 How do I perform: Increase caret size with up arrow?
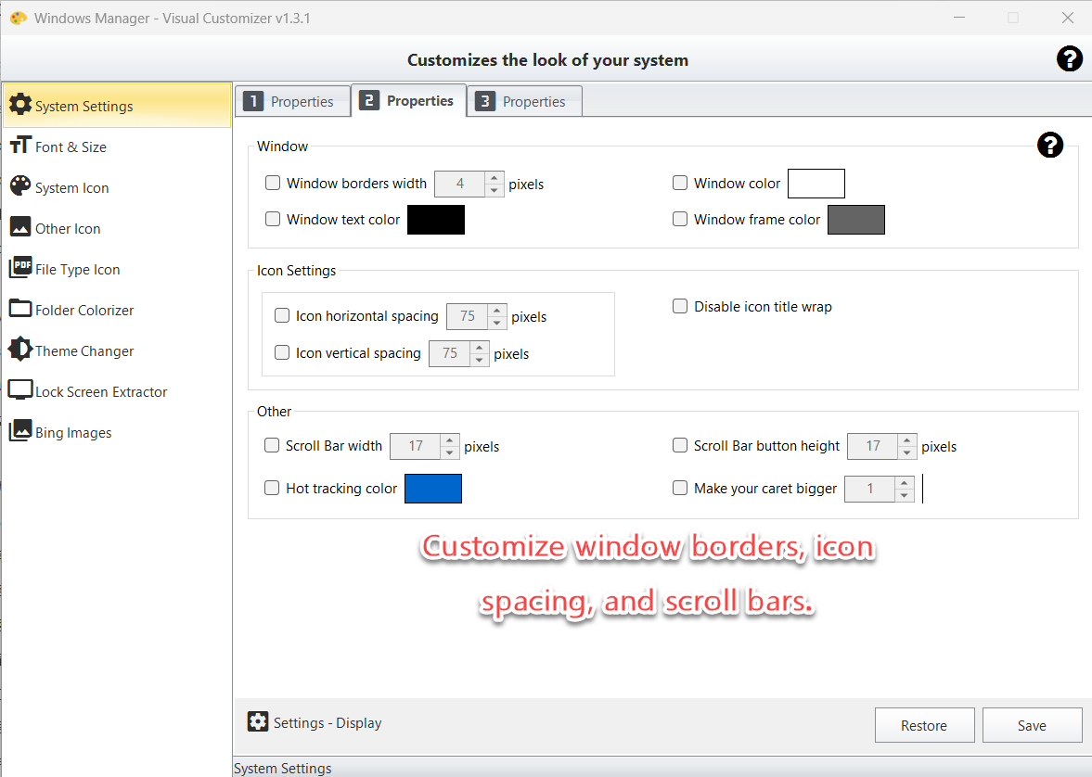tap(904, 482)
